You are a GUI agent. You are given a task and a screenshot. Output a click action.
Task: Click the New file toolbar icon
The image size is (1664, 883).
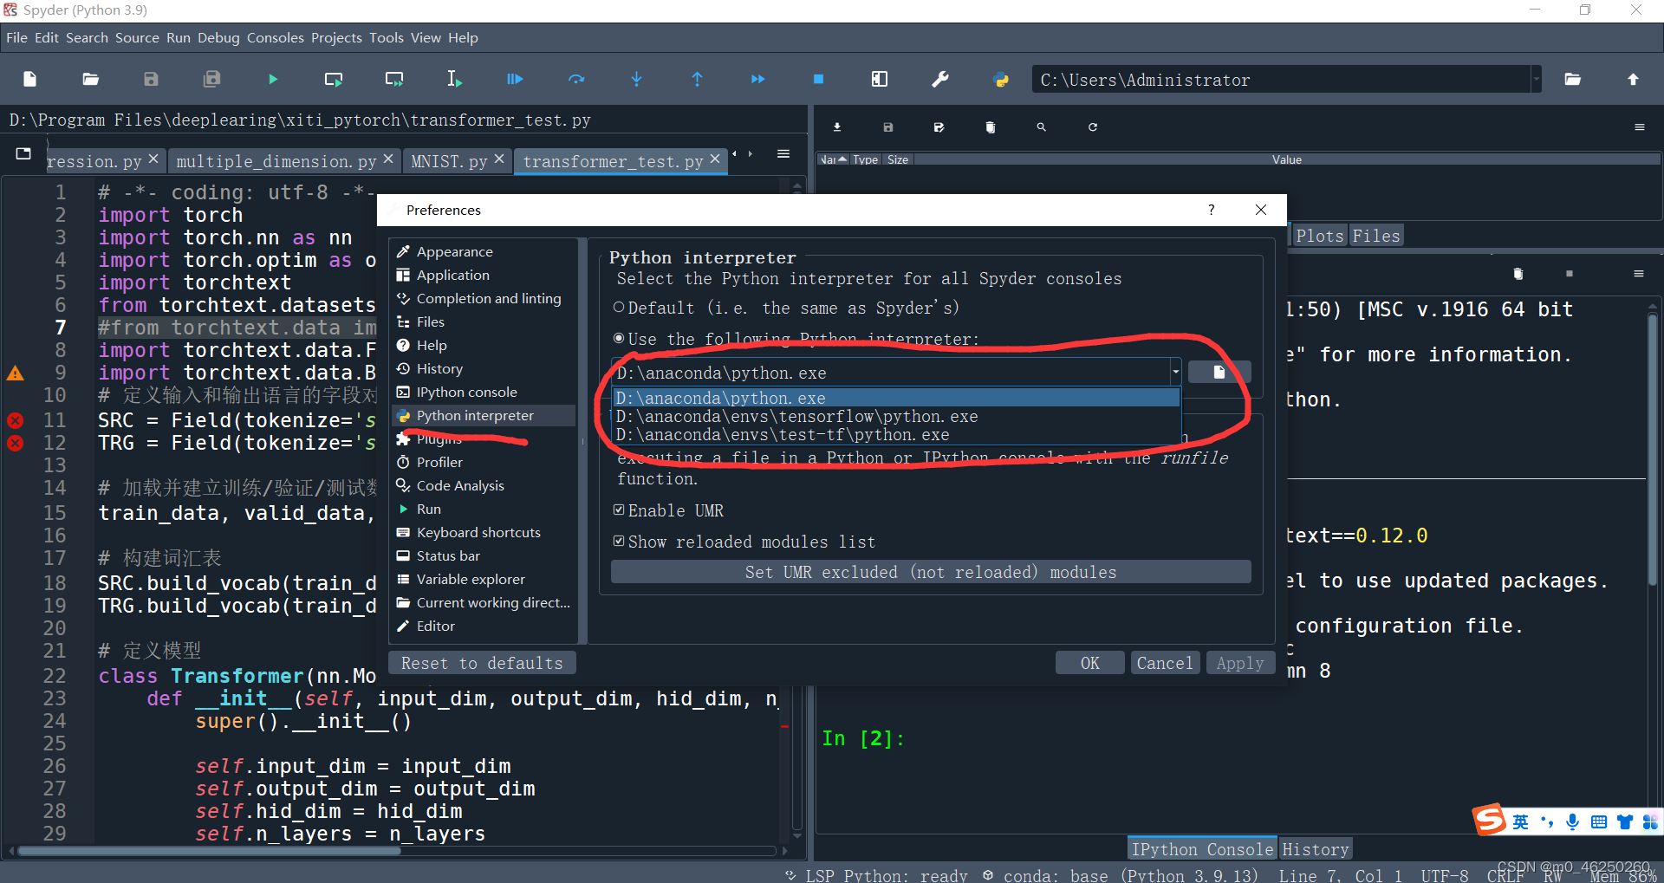point(29,79)
